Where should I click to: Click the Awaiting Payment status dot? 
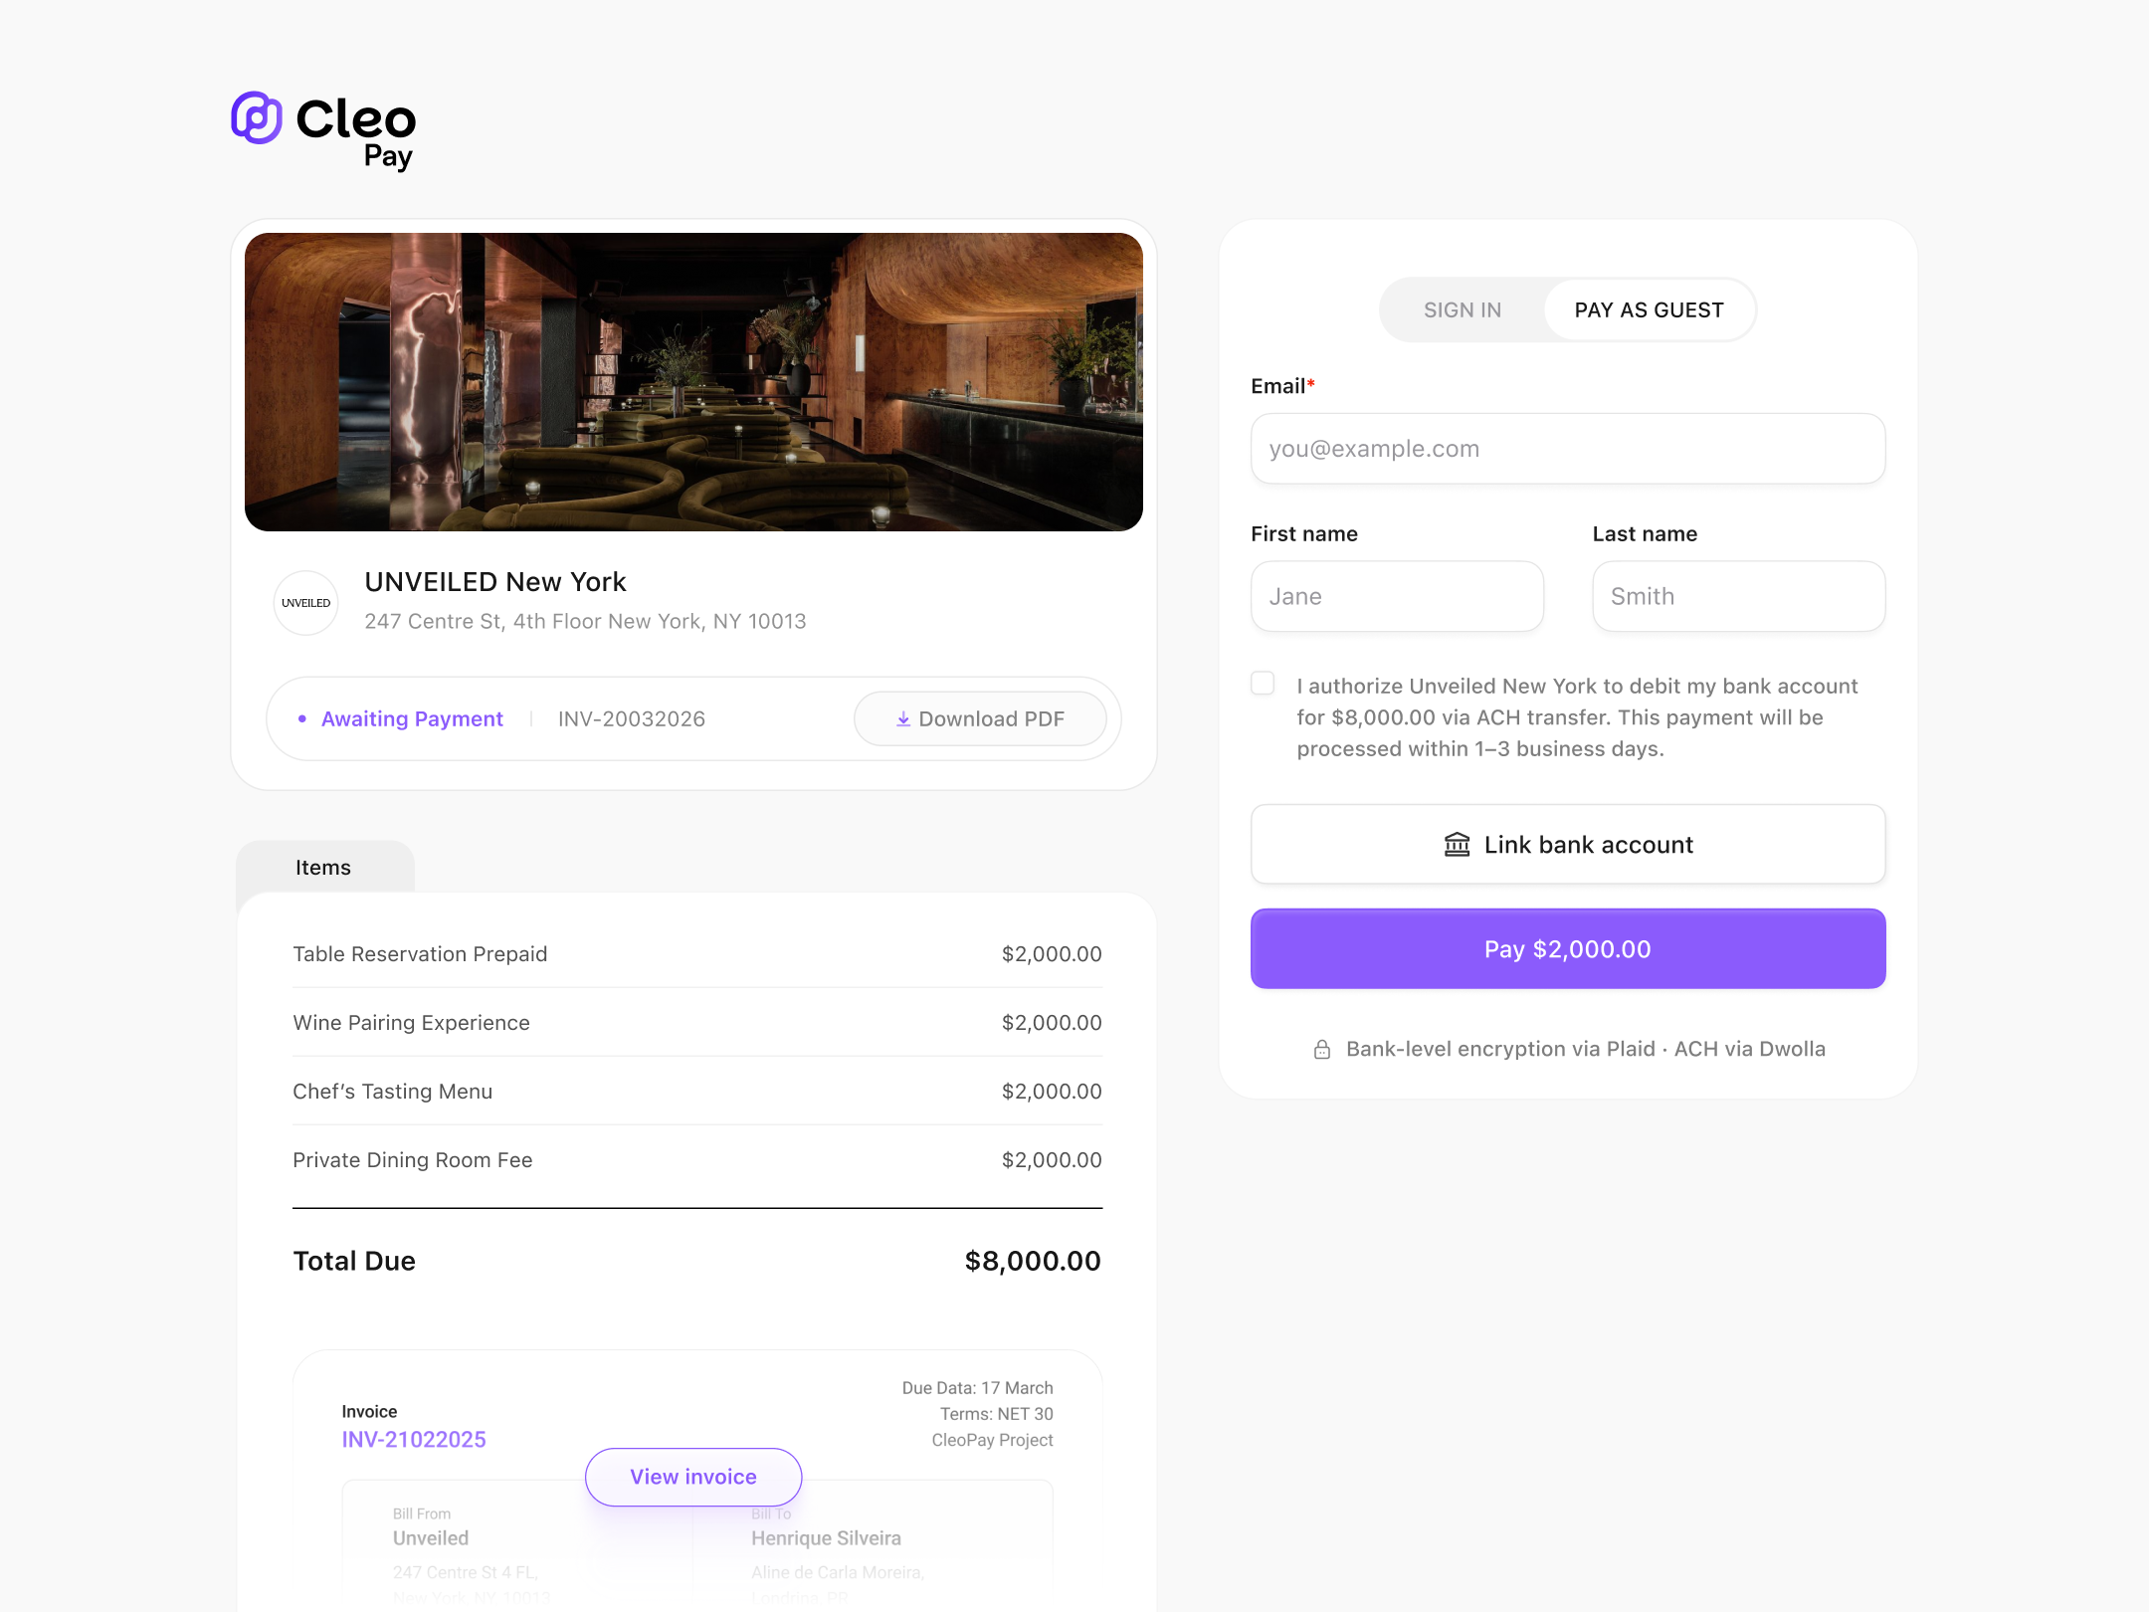pos(302,718)
